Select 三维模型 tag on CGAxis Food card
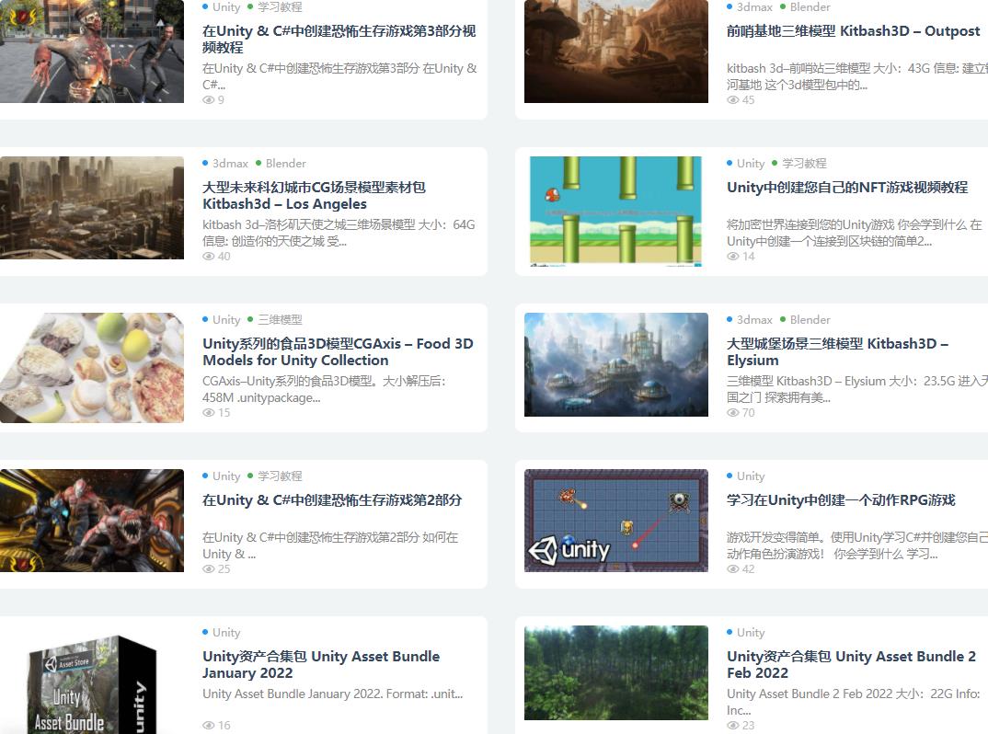988x734 pixels. coord(280,319)
